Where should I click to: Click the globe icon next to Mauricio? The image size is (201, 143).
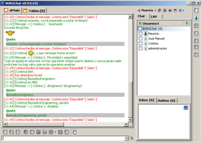pyautogui.click(x=160, y=10)
